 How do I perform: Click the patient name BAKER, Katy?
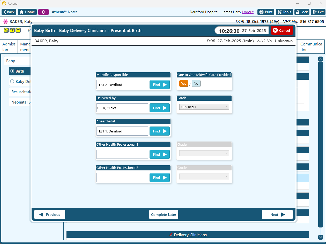tap(21, 22)
